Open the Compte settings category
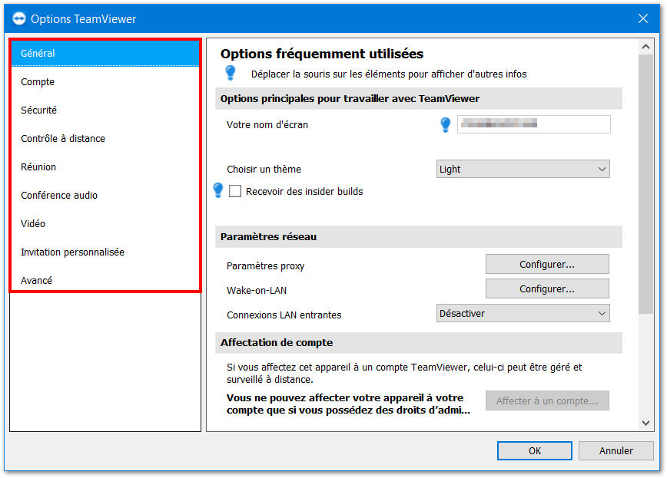This screenshot has height=478, width=667. (x=105, y=81)
